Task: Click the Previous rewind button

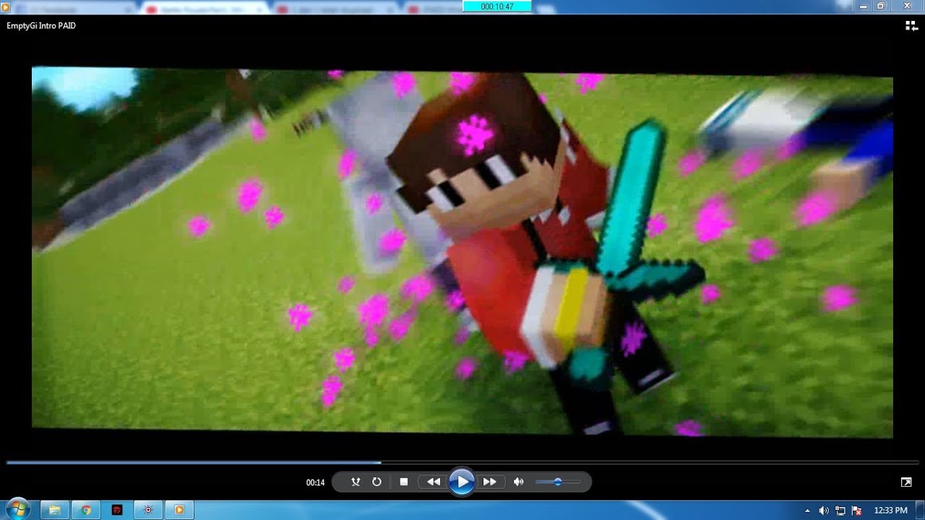Action: (433, 482)
